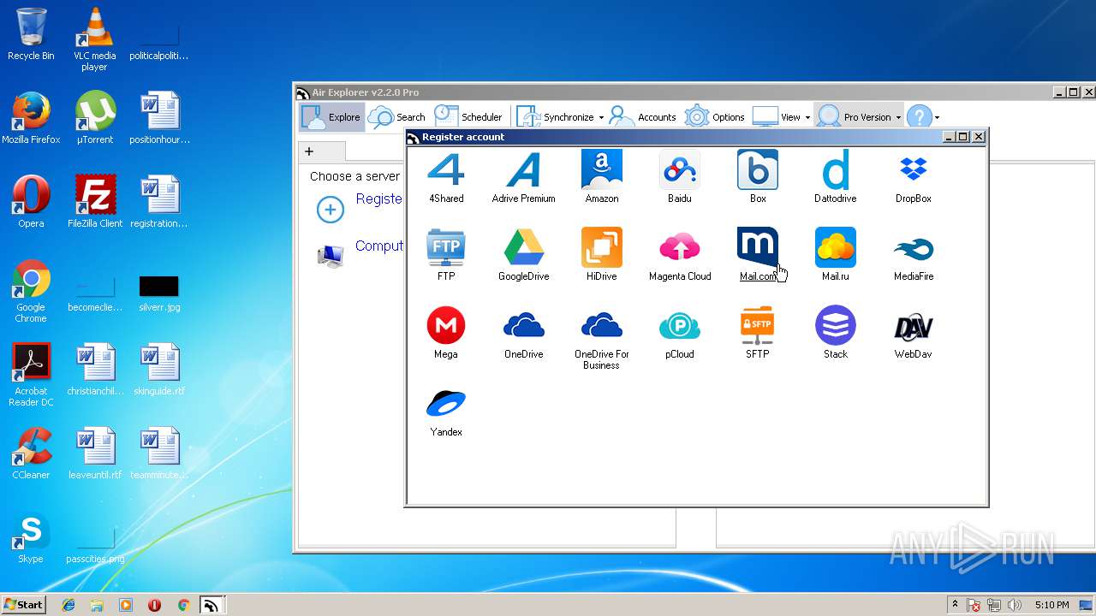Choose the Dattodrive service
Viewport: 1096px width, 616px height.
(x=836, y=177)
